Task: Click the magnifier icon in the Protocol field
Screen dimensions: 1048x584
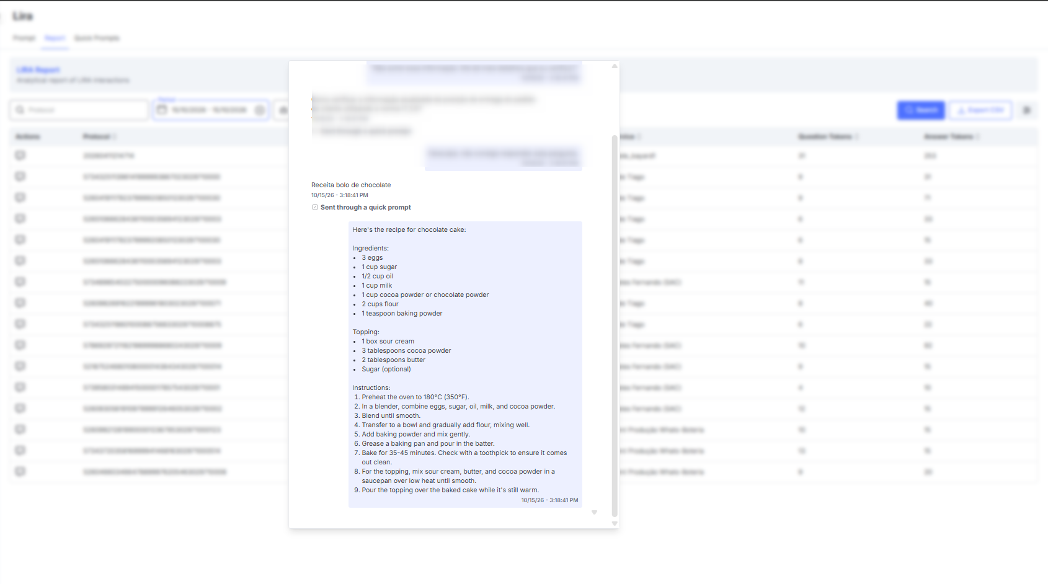Action: (20, 110)
